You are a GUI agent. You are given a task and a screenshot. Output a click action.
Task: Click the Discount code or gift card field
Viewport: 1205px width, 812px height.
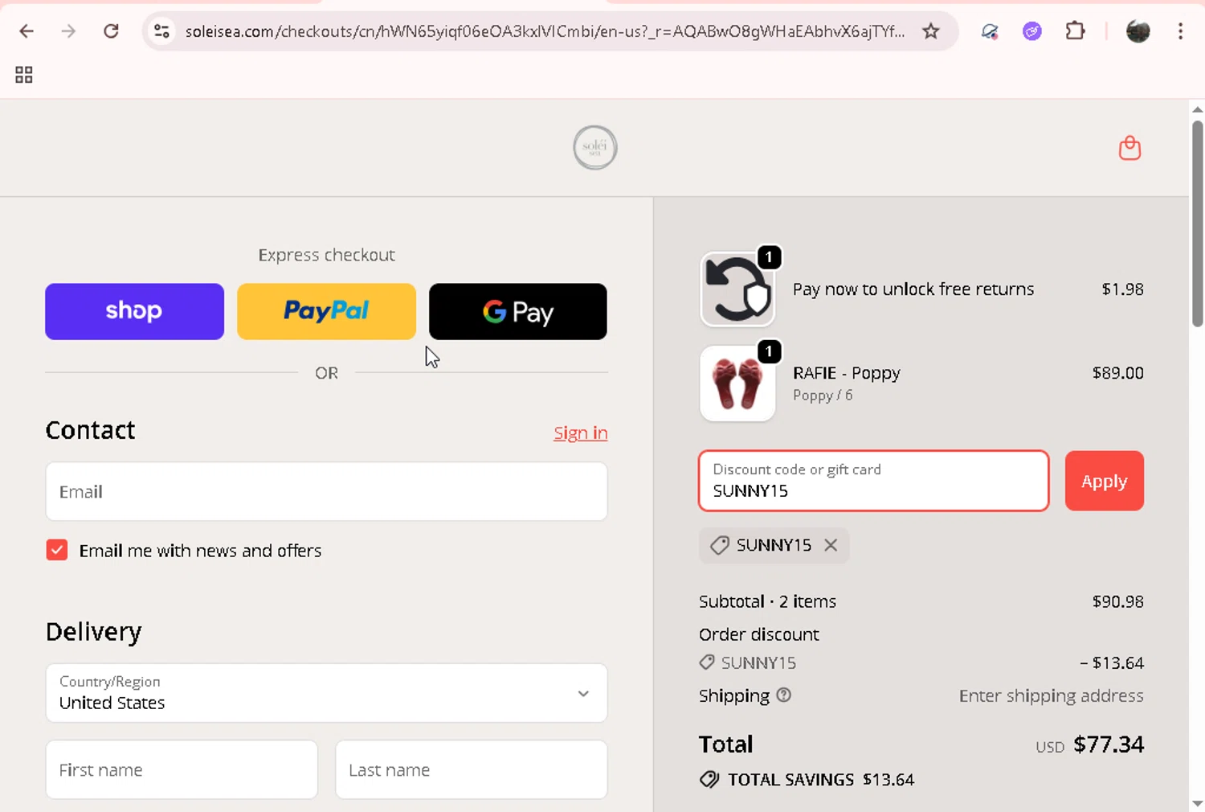[874, 481]
